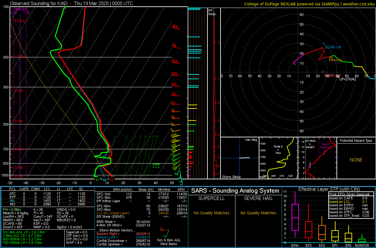The width and height of the screenshot is (376, 248).
Task: Click the red EF3 box plot
Action: coord(308,230)
